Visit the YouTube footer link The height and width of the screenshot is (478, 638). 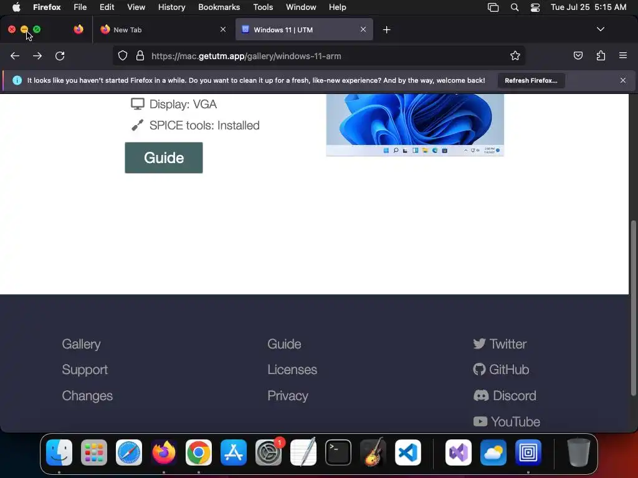pyautogui.click(x=507, y=421)
